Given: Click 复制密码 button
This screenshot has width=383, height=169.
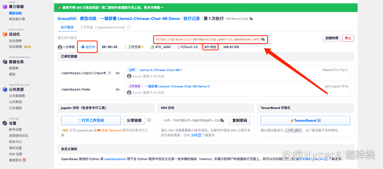Looking at the screenshot, I should pyautogui.click(x=240, y=120).
